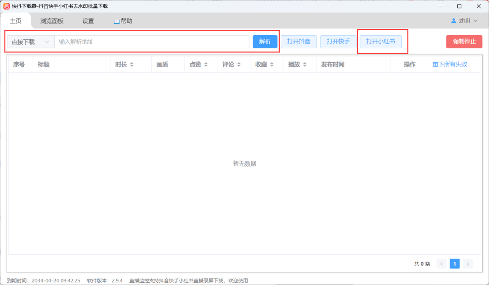Open the 设置 tab

click(88, 21)
